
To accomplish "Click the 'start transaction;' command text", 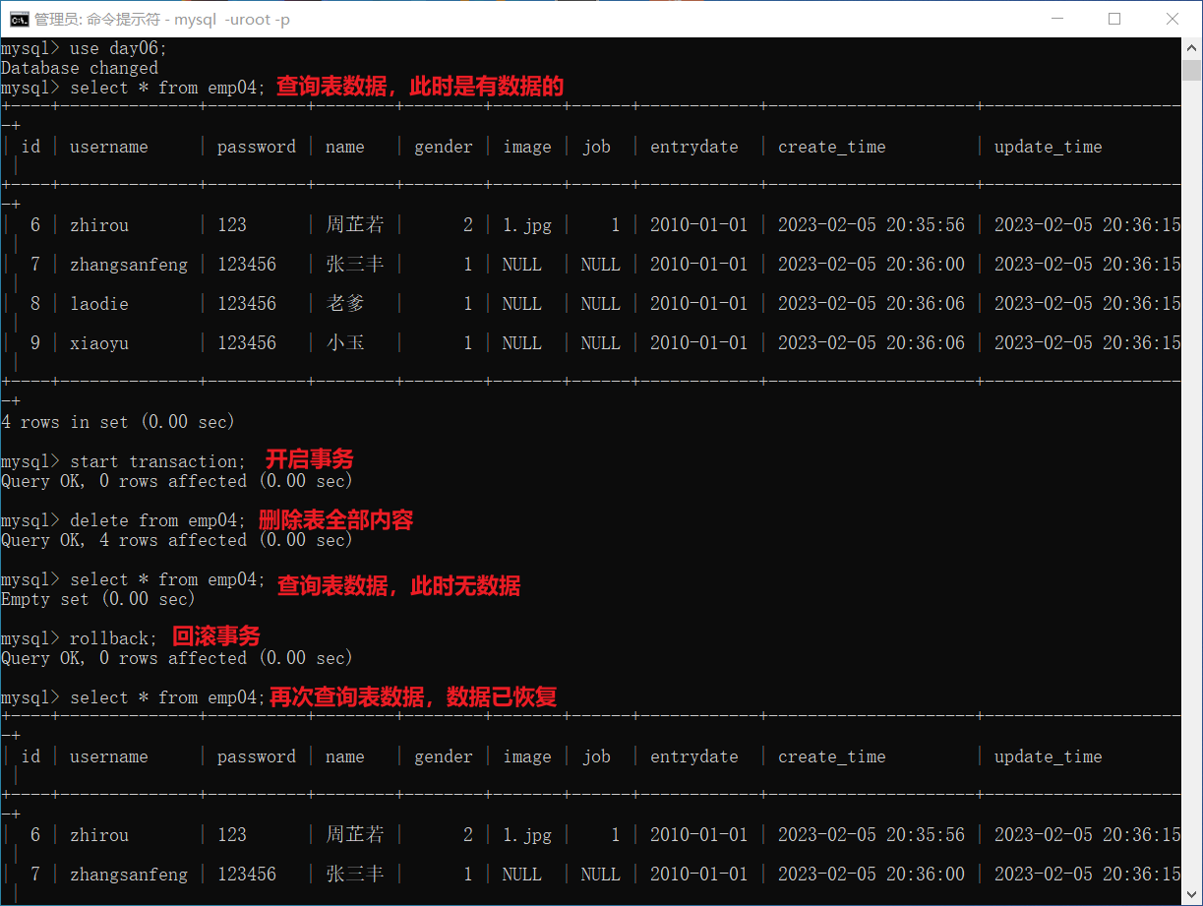I will [x=157, y=461].
